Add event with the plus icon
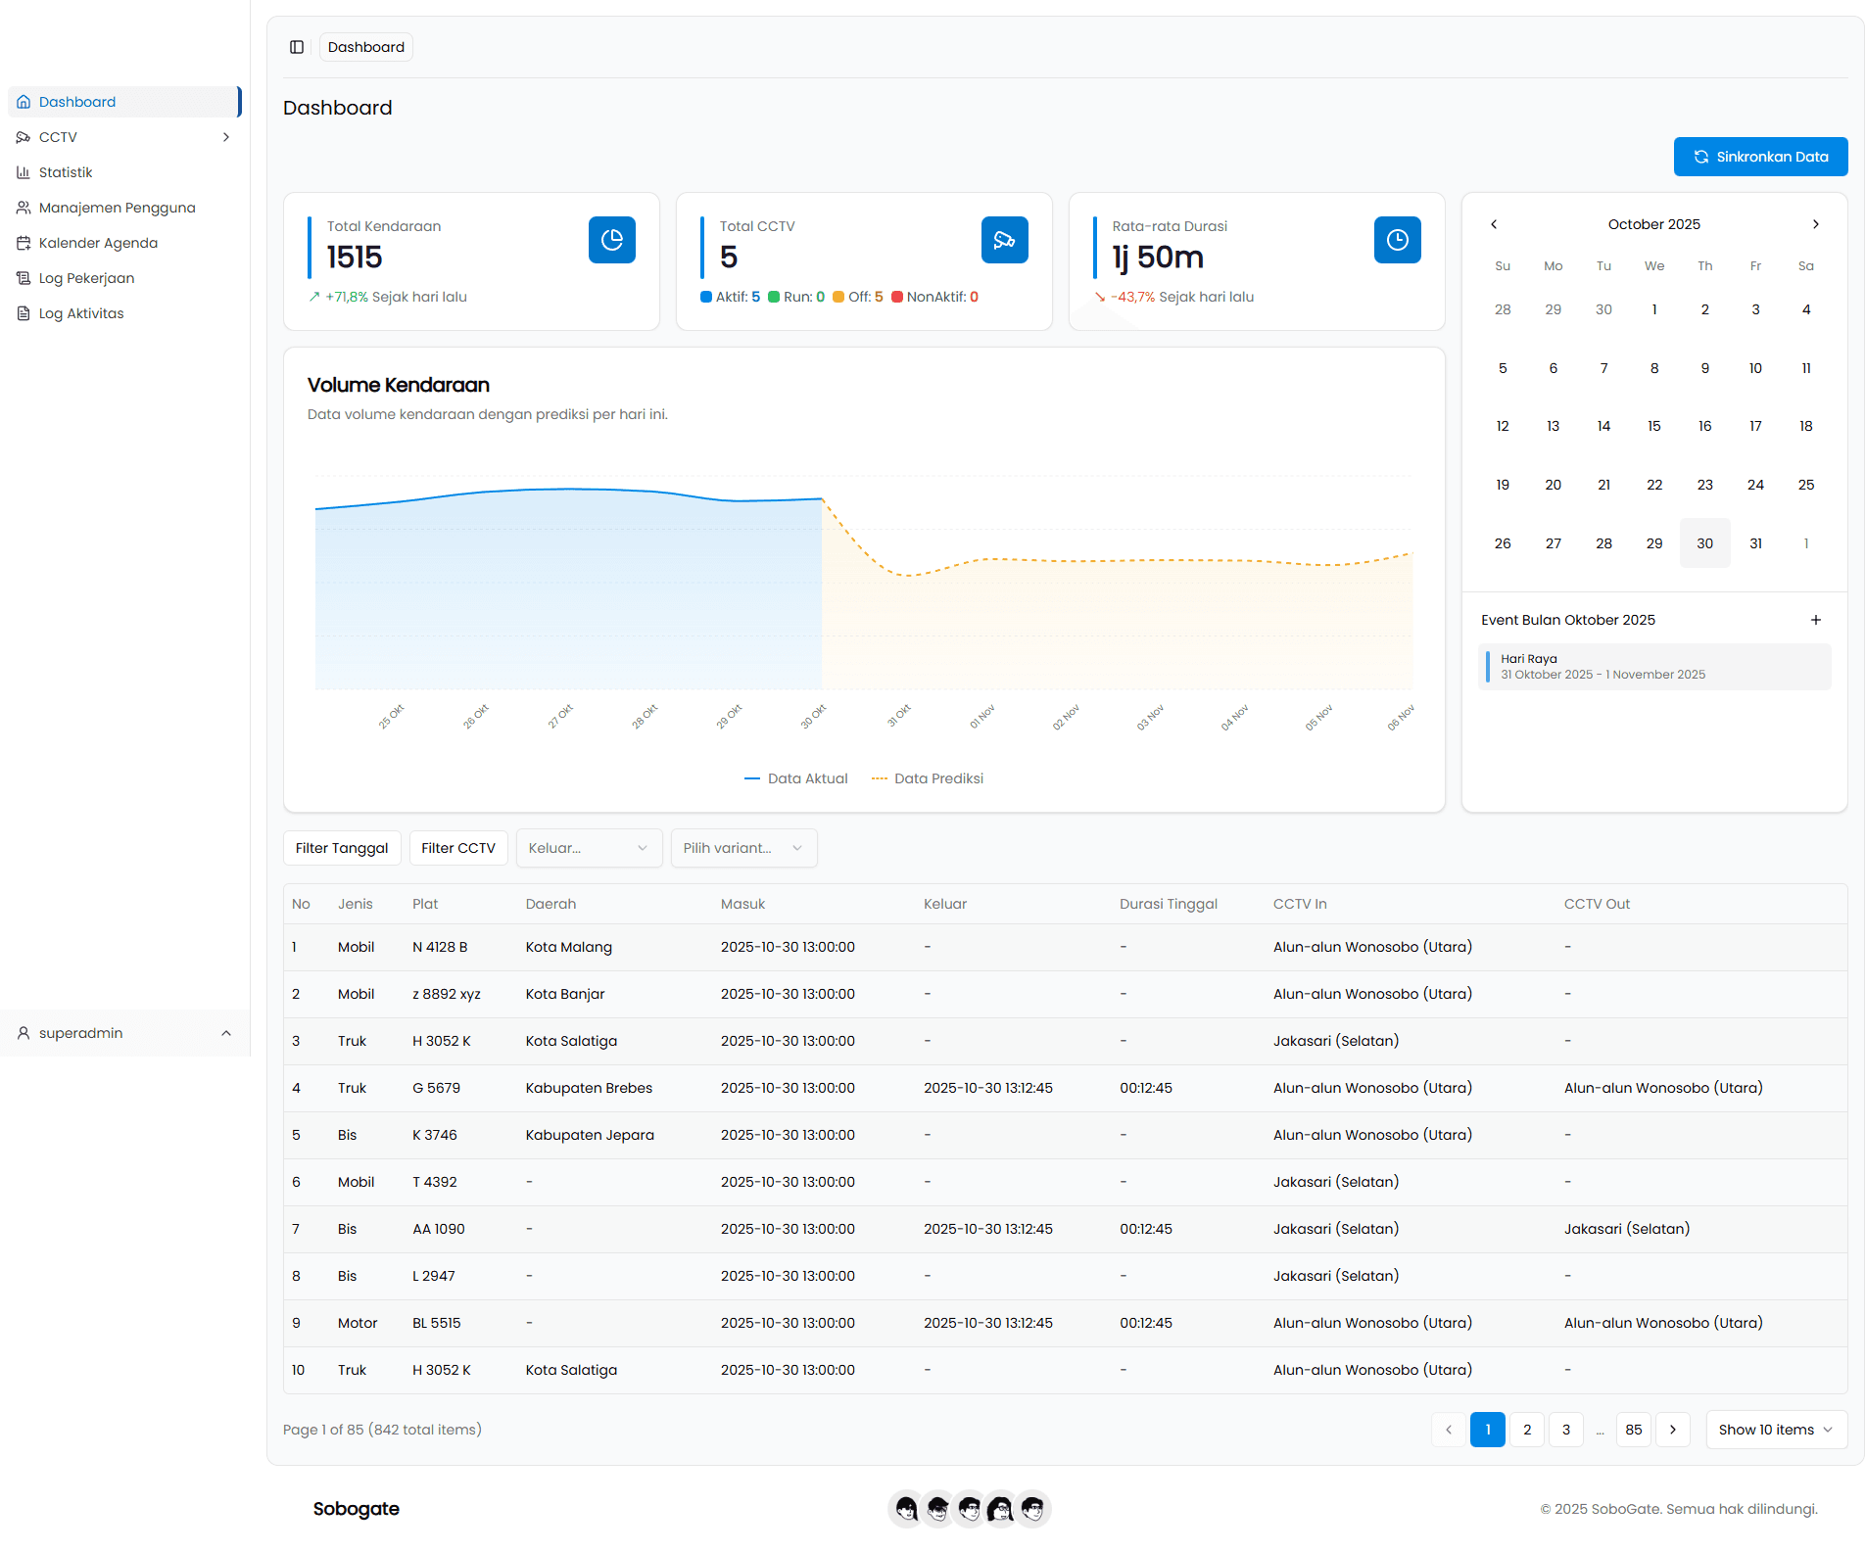1866x1552 pixels. (x=1815, y=620)
